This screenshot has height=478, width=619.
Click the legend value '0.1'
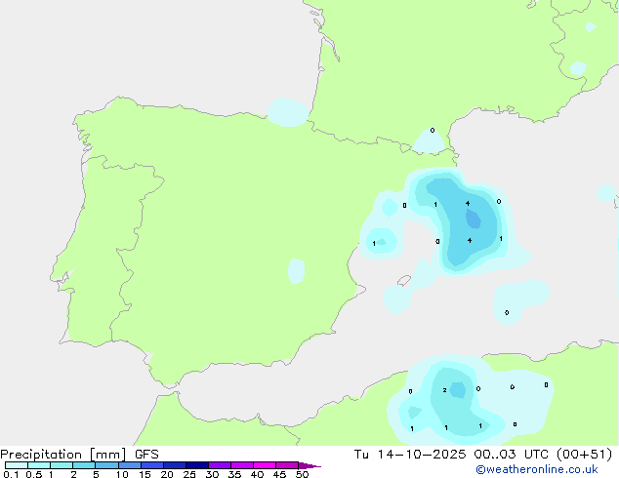point(11,474)
